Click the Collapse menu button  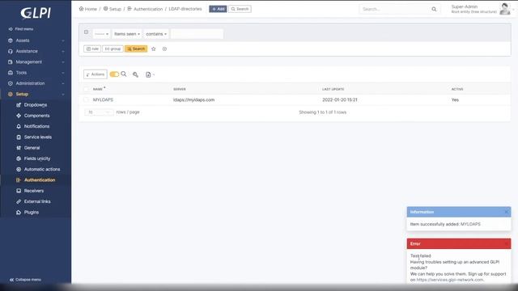point(25,280)
